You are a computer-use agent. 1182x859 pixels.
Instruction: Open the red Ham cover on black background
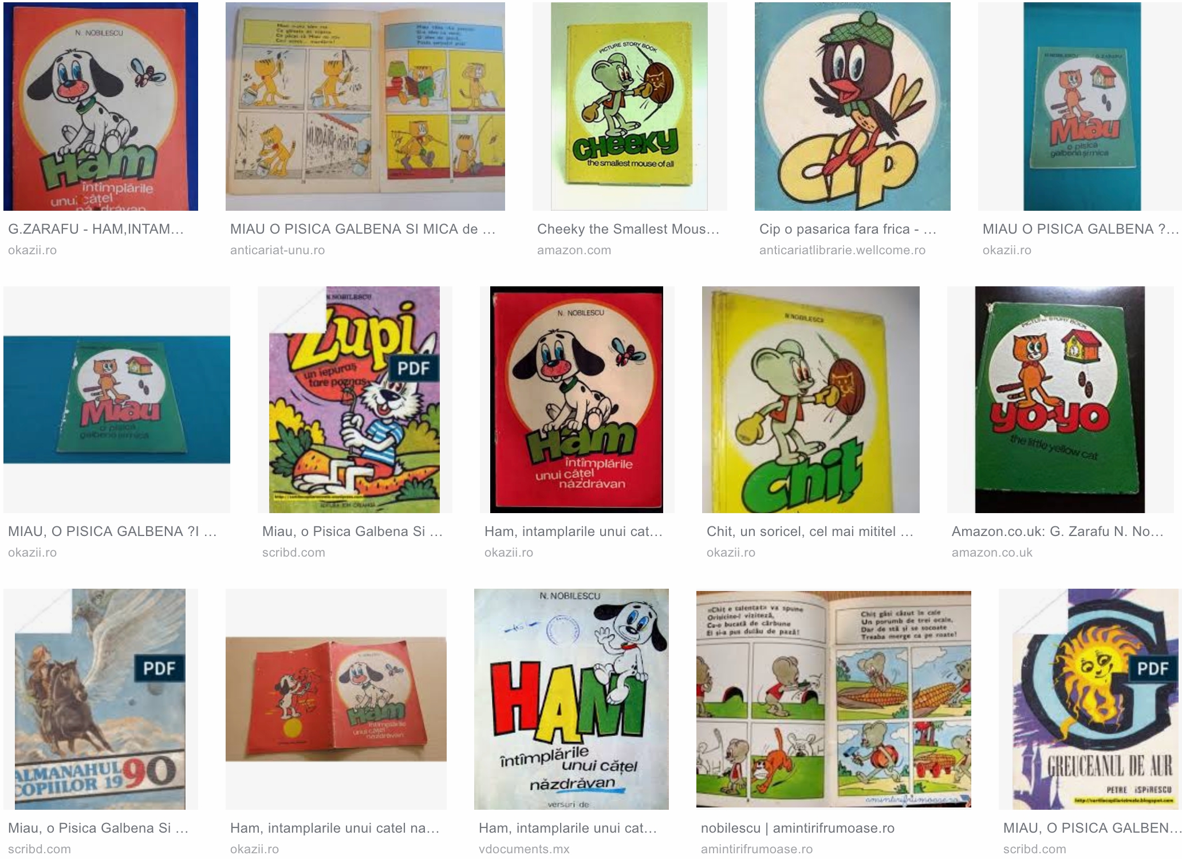[577, 400]
